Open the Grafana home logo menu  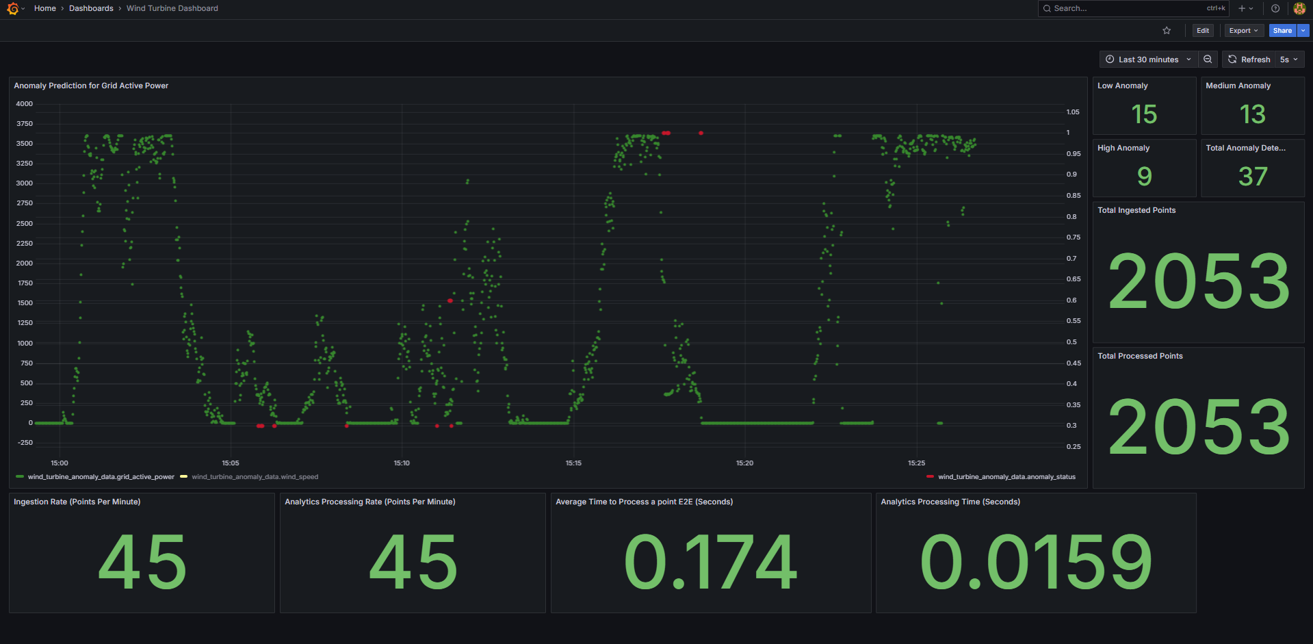pos(12,8)
